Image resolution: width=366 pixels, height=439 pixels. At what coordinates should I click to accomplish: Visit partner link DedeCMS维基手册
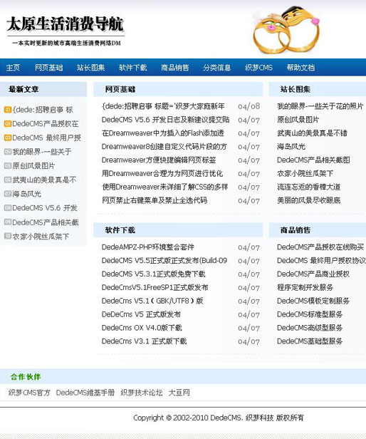[85, 393]
